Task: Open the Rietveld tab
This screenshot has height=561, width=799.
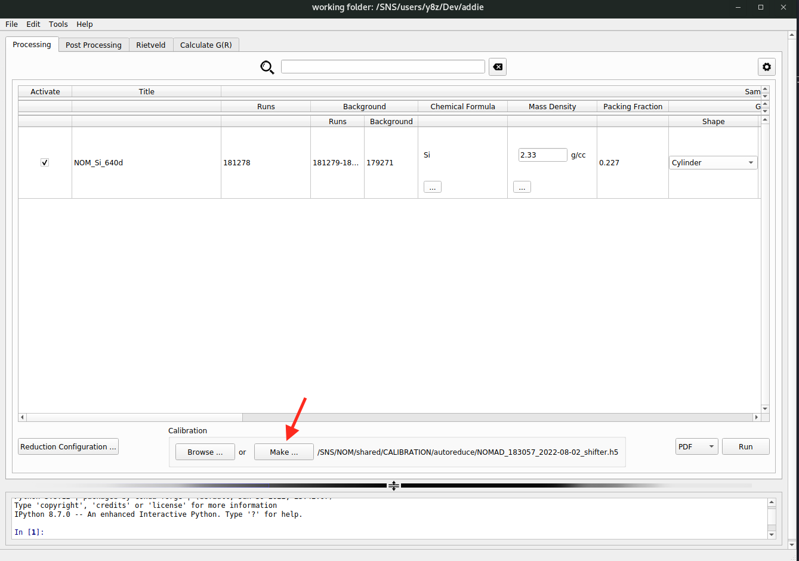Action: pyautogui.click(x=150, y=45)
